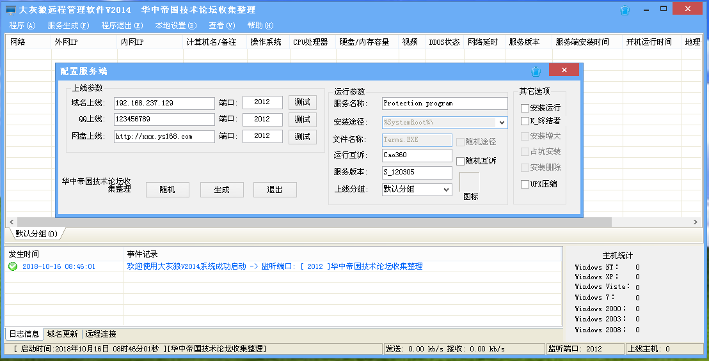
Task: Click the 上线主机: 0 status bar entry
Action: [x=665, y=349]
